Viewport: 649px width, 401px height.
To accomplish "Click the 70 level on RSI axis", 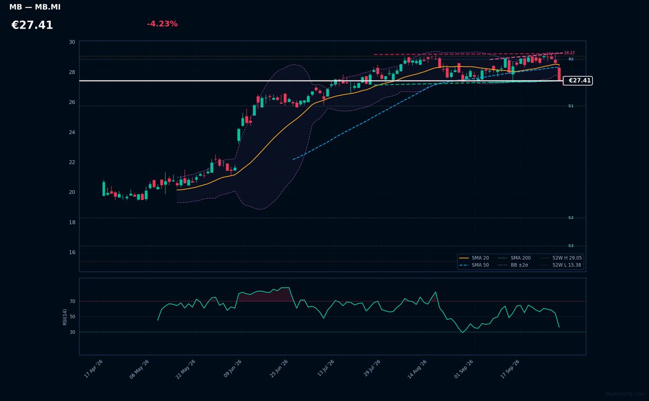I will coord(72,302).
